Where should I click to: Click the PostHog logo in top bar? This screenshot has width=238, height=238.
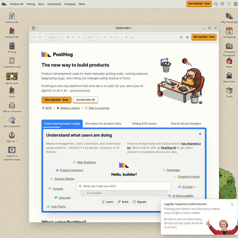click(x=4, y=4)
